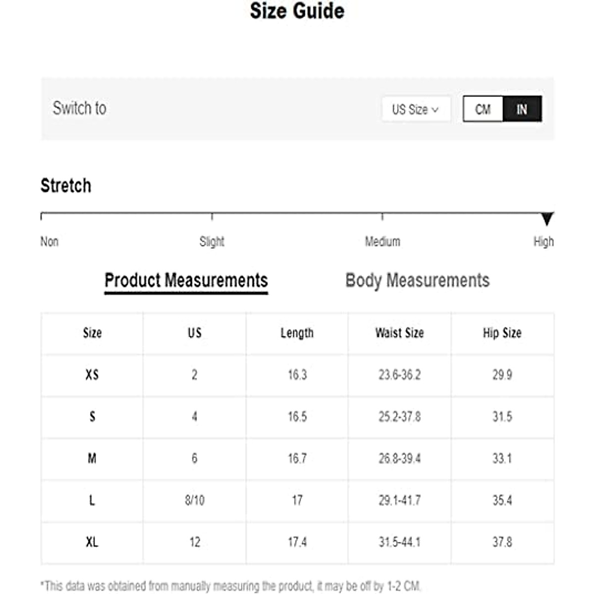Click the Slight stretch tick mark
This screenshot has width=594, height=594.
(212, 216)
